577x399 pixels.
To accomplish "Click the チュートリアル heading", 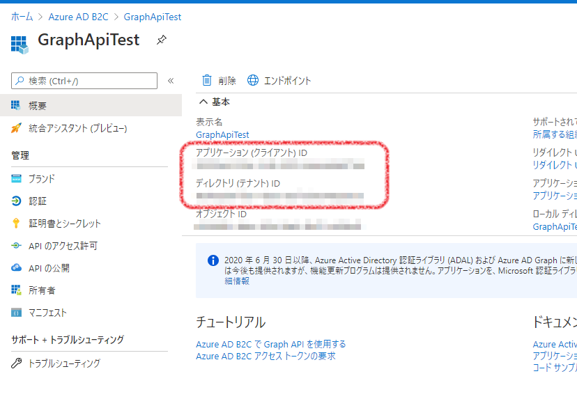I will pos(231,322).
